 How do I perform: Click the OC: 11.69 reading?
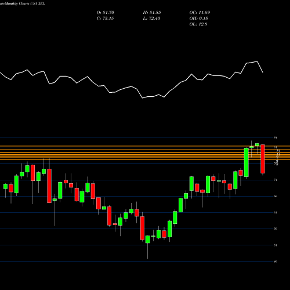(x=200, y=13)
